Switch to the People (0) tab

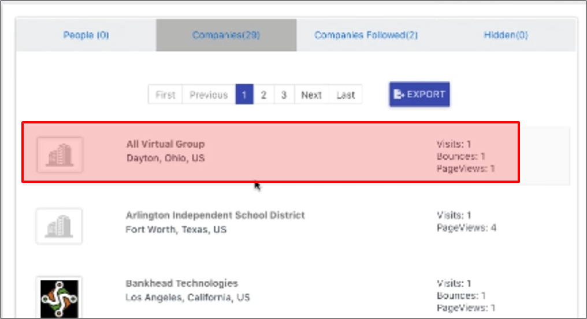pos(86,35)
